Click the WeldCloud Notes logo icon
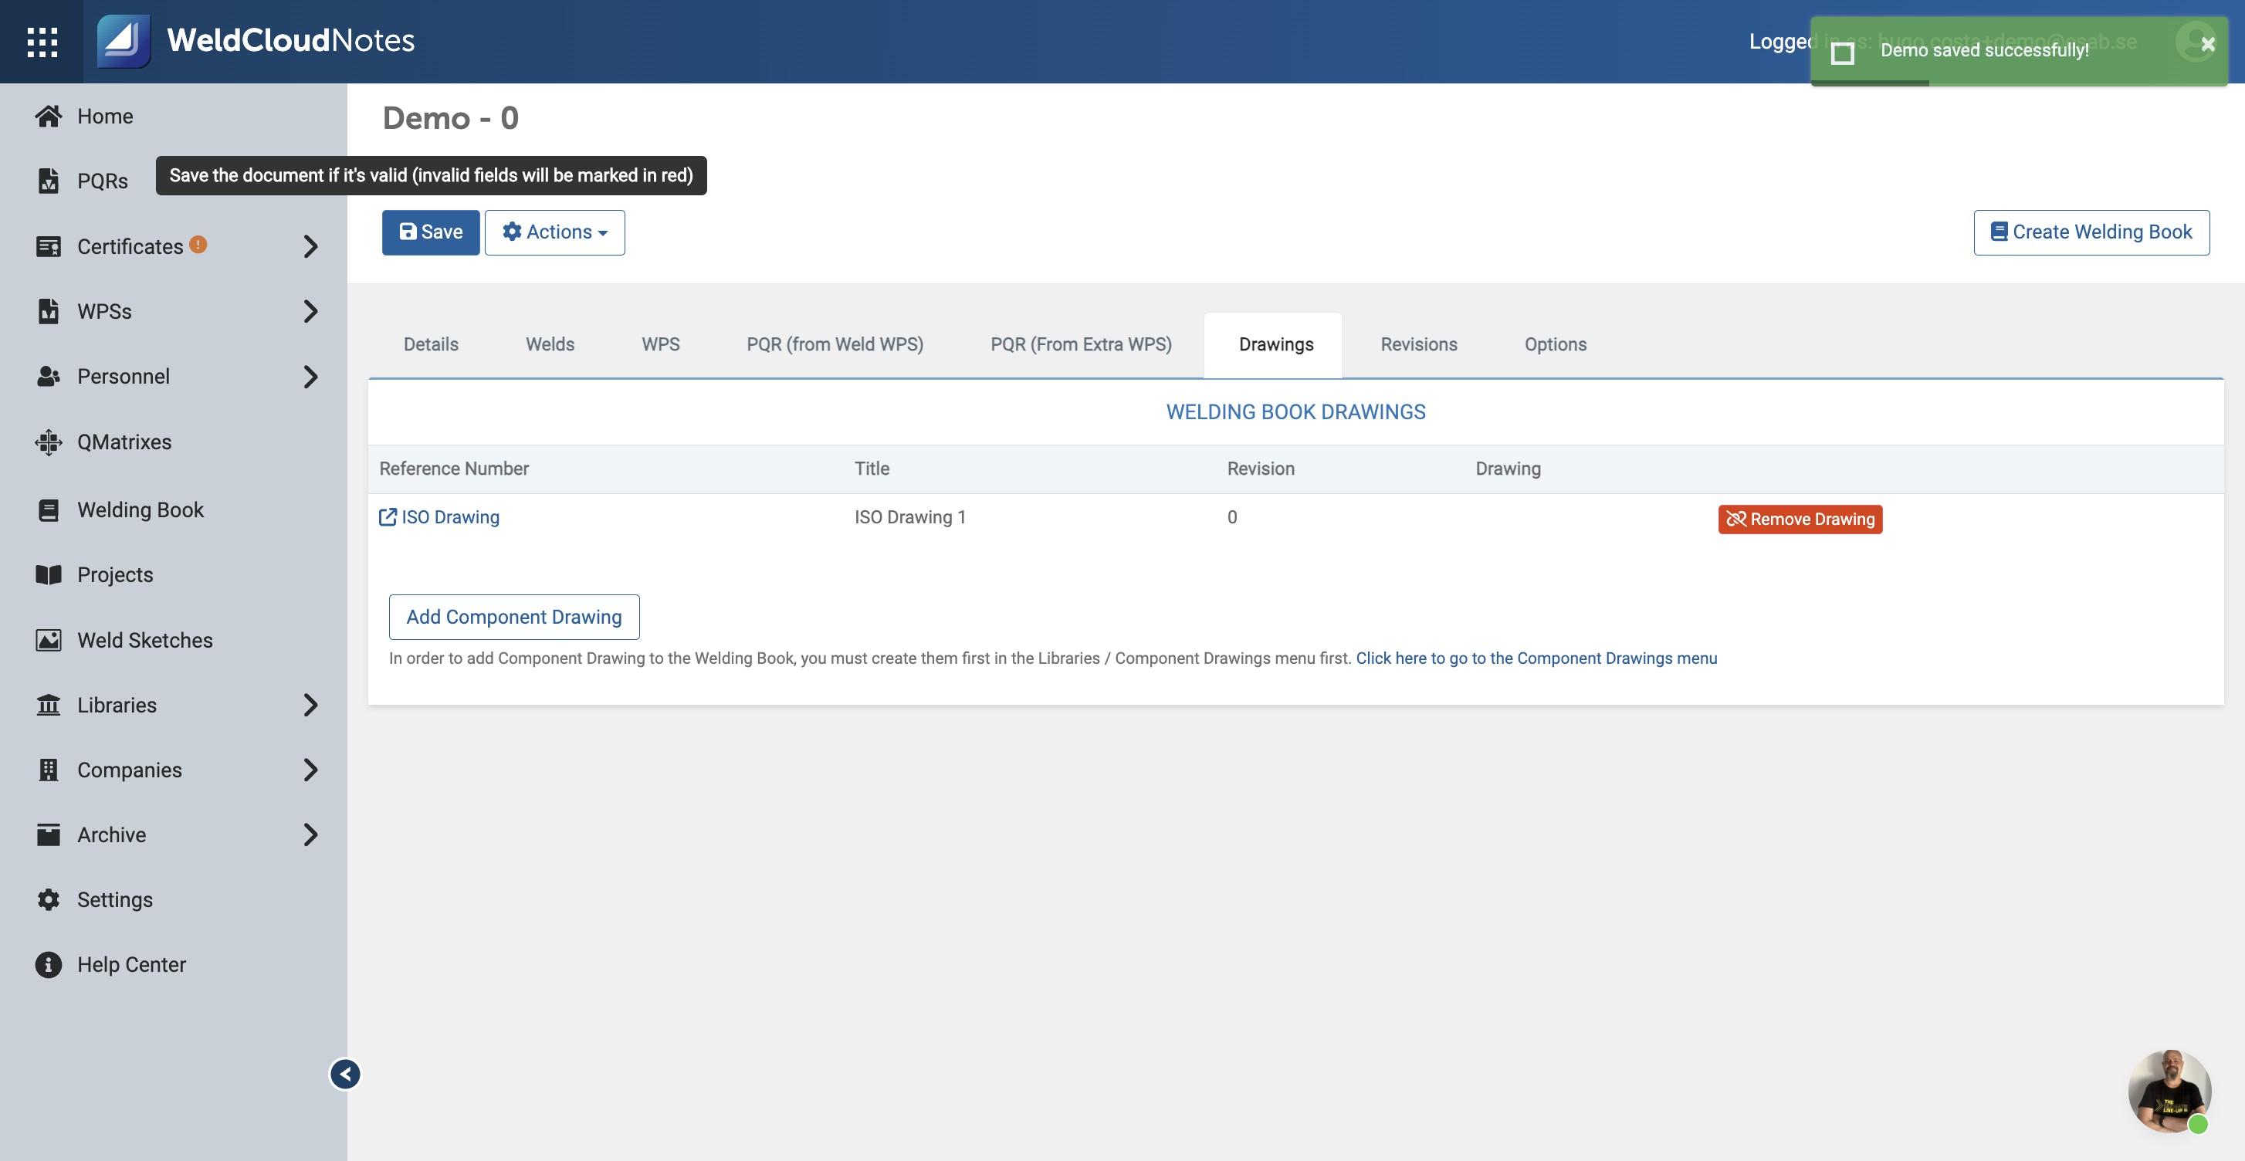Screen dimensions: 2245x1161 [123, 41]
